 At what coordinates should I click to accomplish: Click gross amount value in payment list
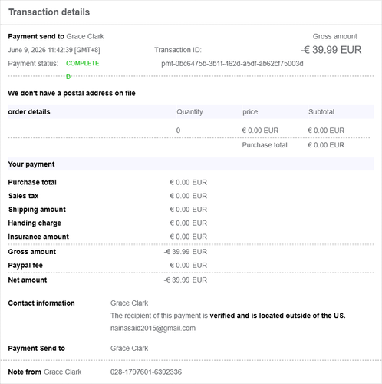pos(186,252)
